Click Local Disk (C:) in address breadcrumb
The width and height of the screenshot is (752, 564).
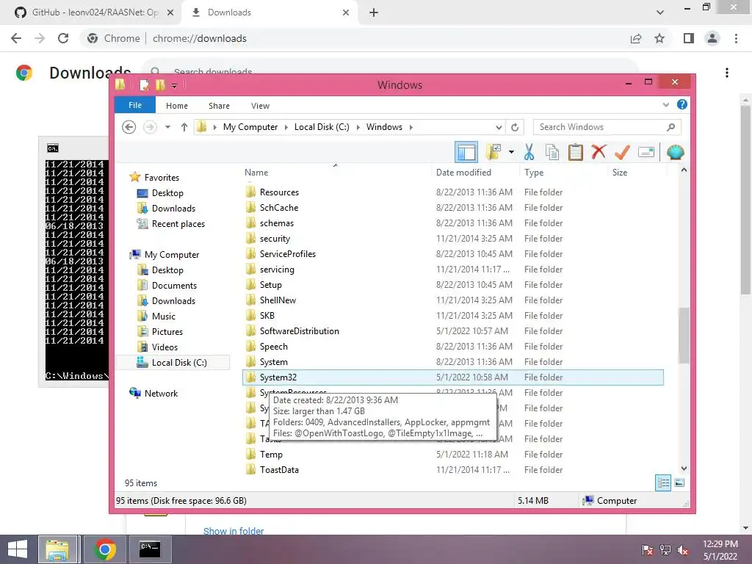click(x=322, y=127)
